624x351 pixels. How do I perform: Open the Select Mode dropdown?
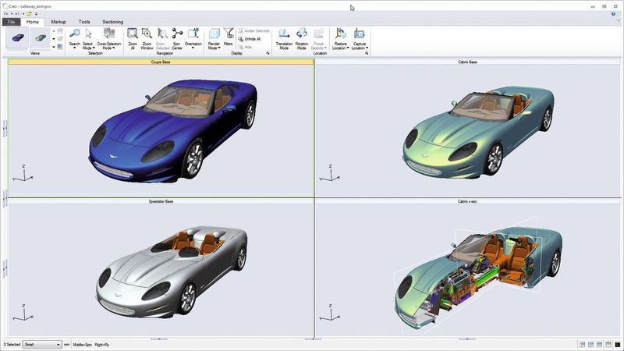(x=88, y=46)
